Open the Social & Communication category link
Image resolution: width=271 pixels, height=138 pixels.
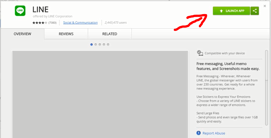coord(80,23)
